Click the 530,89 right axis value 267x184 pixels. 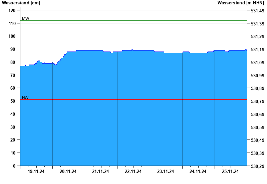click(258, 88)
